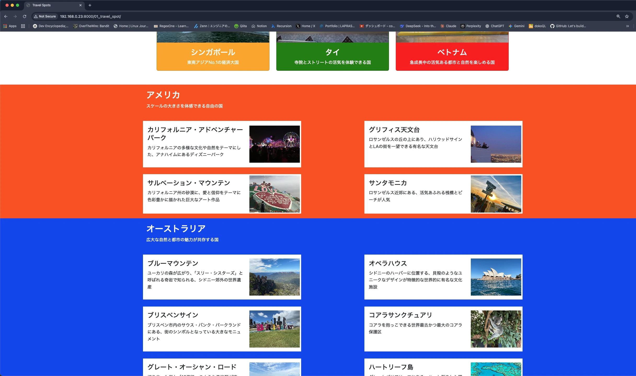Expand the hidden bookmarks overflow chevron

point(628,26)
